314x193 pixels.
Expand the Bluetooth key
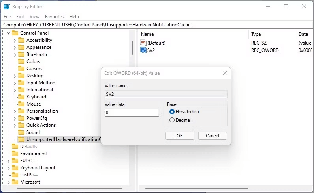(x=15, y=55)
